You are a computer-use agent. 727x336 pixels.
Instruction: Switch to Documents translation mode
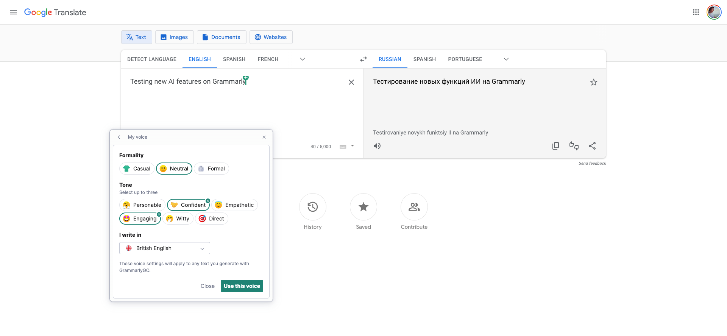click(x=222, y=37)
